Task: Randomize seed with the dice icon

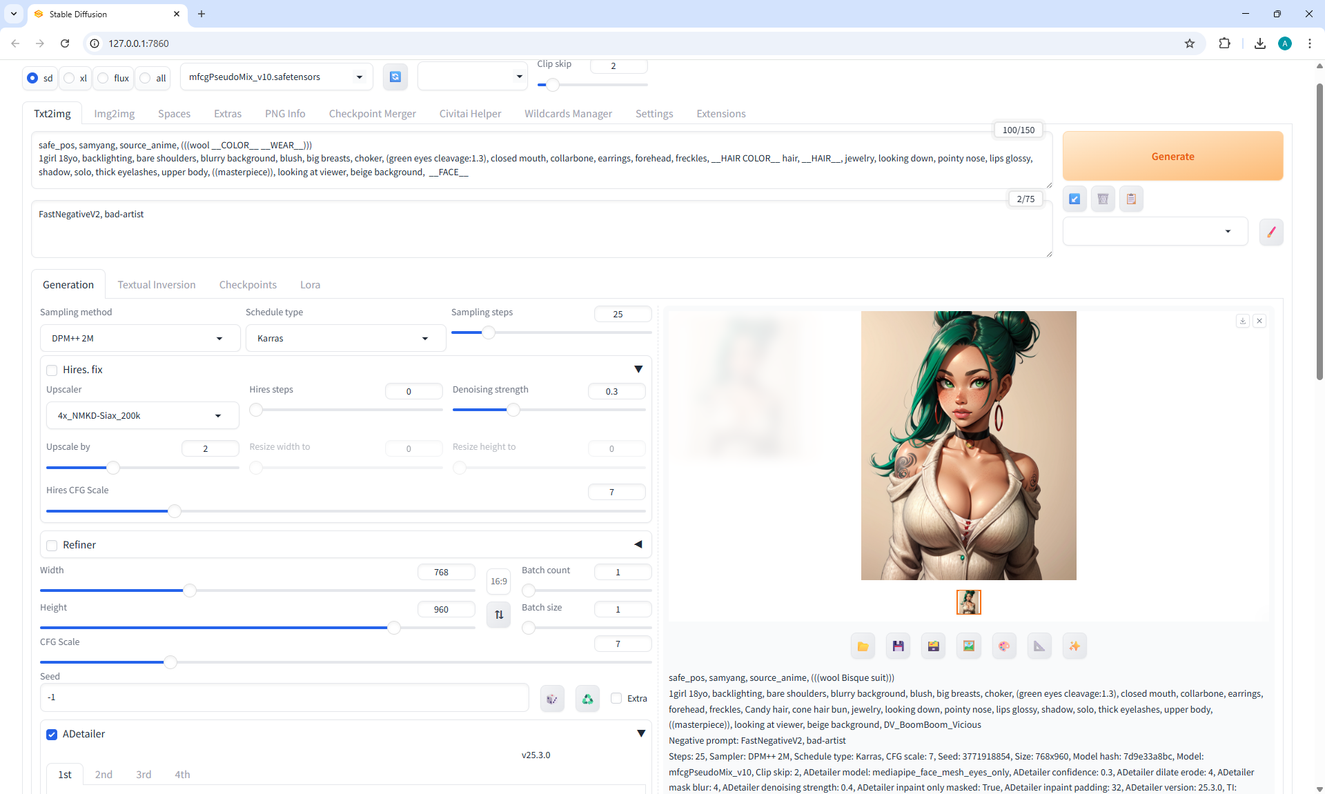Action: 552,699
